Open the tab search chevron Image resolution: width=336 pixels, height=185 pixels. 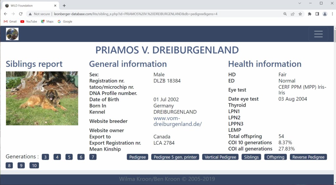pos(300,3)
